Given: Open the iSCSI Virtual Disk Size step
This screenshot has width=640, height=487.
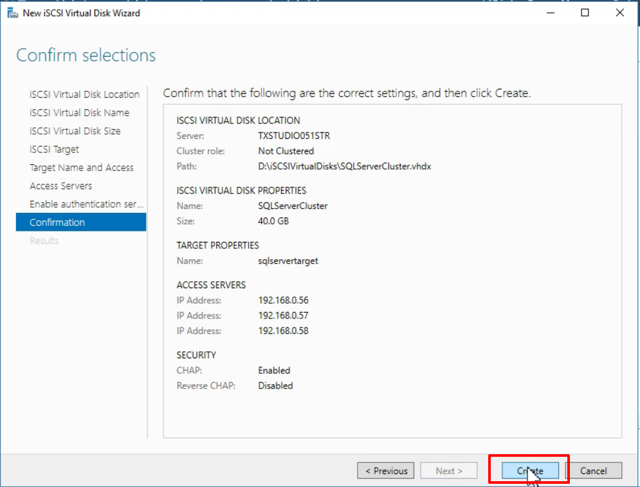Looking at the screenshot, I should tap(75, 131).
